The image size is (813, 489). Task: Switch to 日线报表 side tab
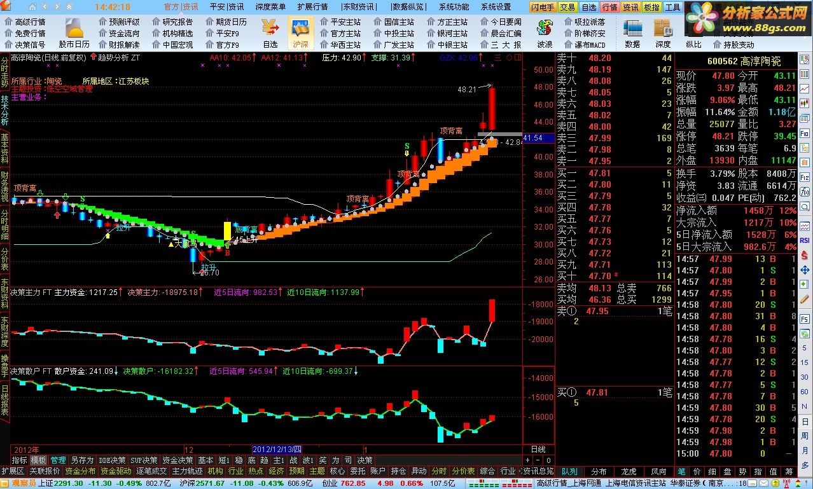[4, 400]
